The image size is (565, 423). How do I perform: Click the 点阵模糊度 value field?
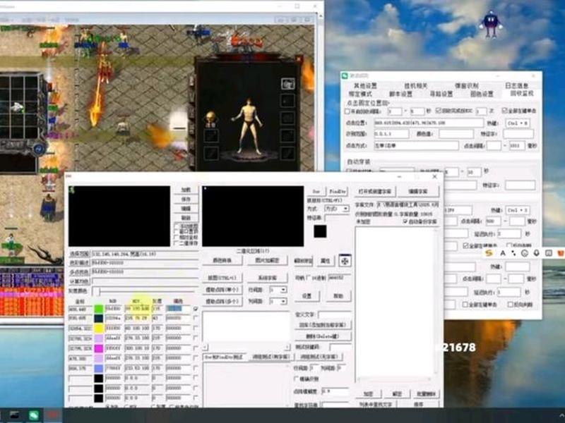335,391
